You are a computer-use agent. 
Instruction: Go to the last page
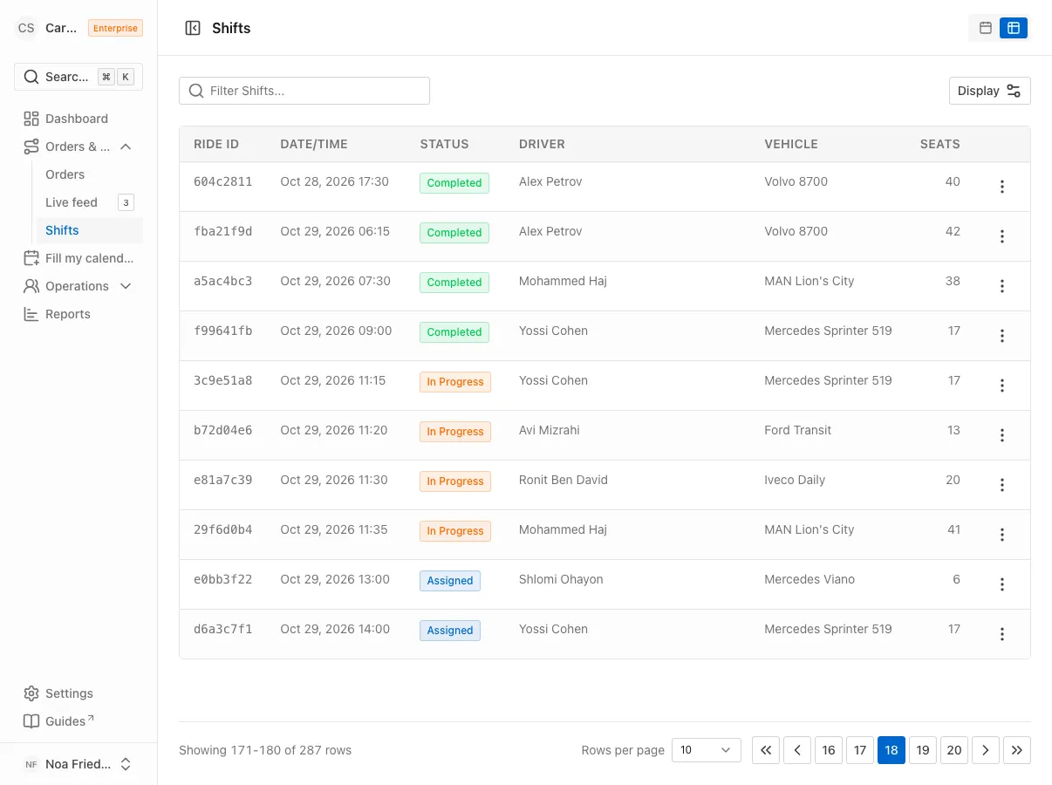tap(1017, 750)
